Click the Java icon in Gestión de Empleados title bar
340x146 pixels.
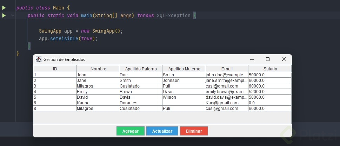39,59
